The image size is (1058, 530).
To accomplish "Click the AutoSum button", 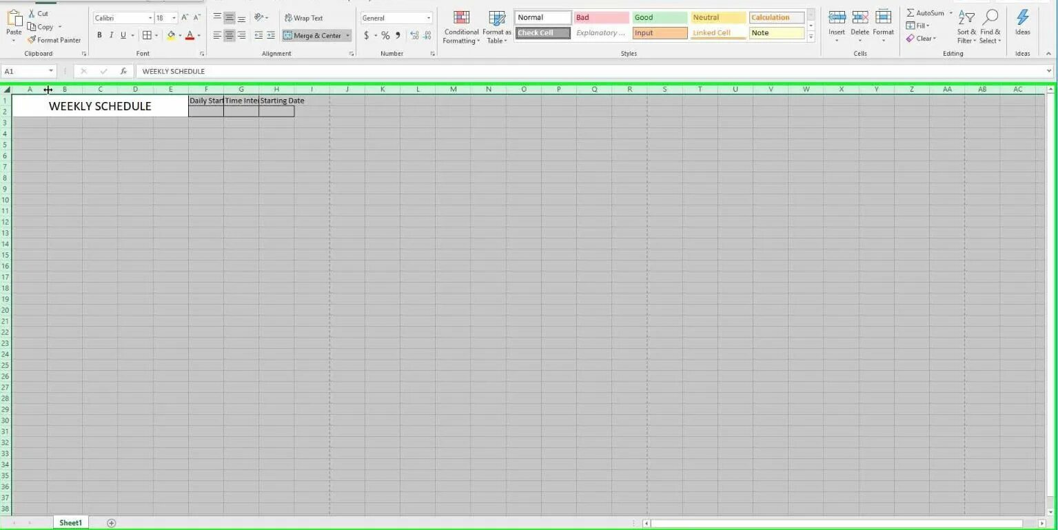I will coord(924,13).
